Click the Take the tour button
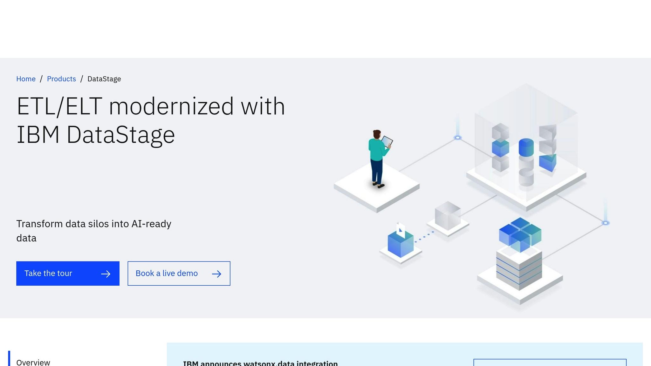 (68, 273)
